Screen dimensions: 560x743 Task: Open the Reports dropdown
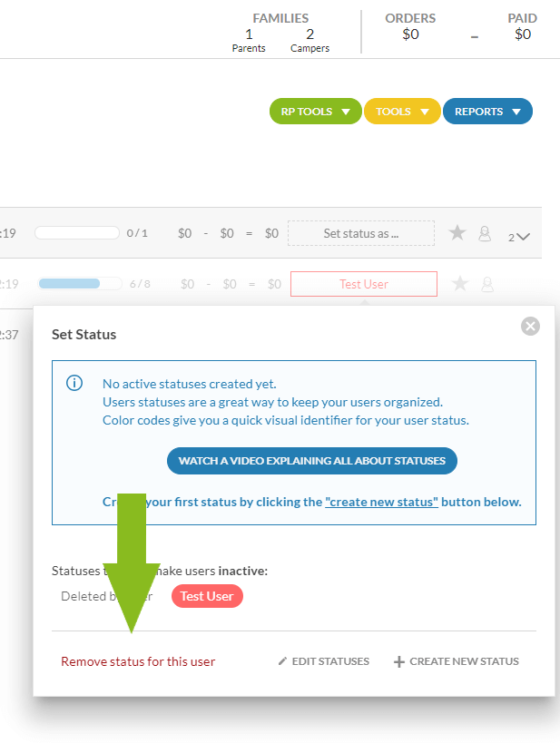point(487,112)
